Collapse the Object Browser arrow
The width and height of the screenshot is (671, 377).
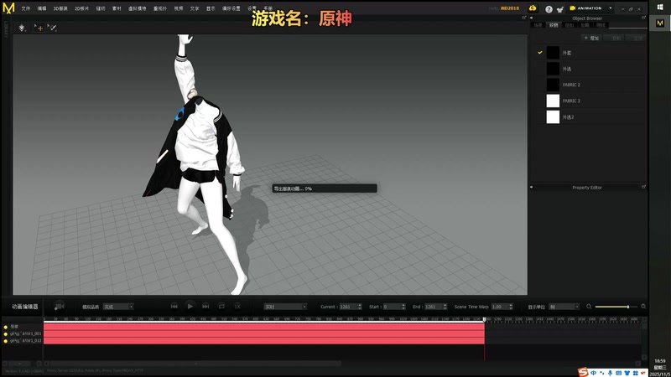pyautogui.click(x=532, y=18)
